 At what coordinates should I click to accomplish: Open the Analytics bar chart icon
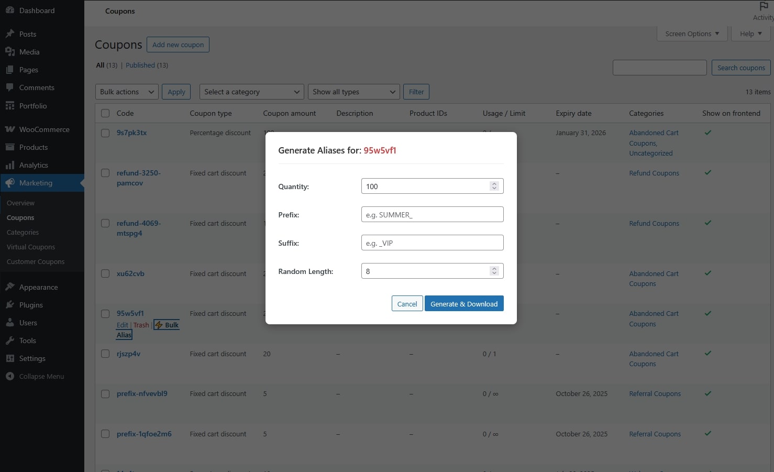click(10, 165)
